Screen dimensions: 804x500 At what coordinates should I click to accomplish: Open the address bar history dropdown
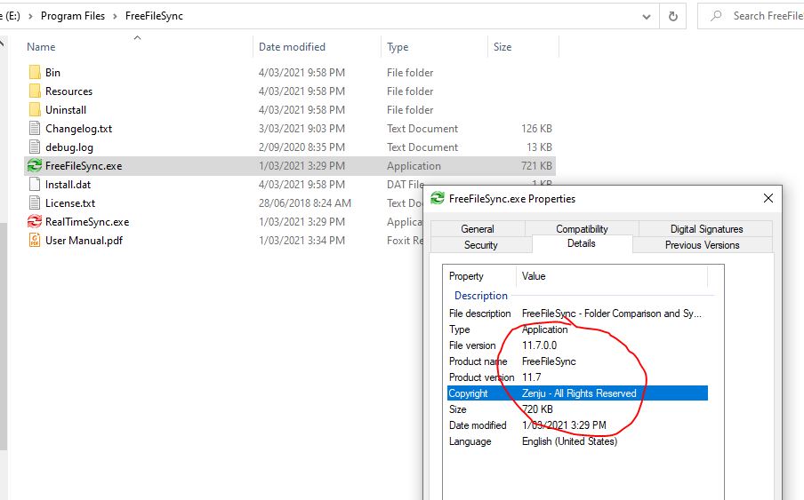646,16
